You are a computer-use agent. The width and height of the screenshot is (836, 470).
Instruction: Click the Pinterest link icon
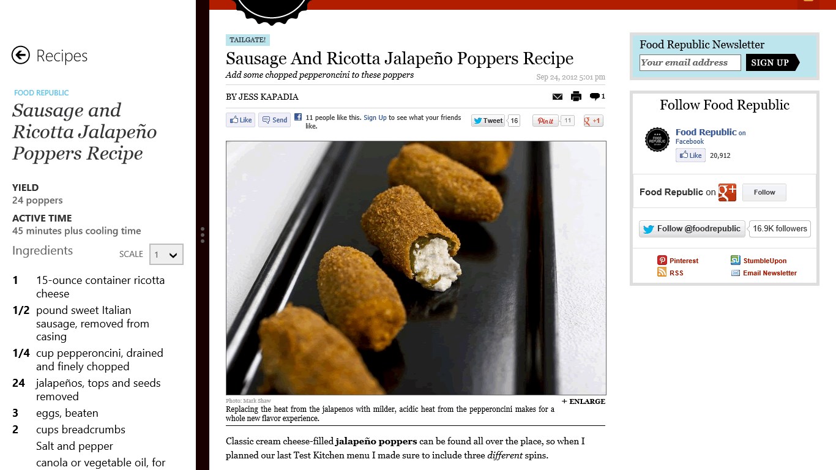point(662,261)
